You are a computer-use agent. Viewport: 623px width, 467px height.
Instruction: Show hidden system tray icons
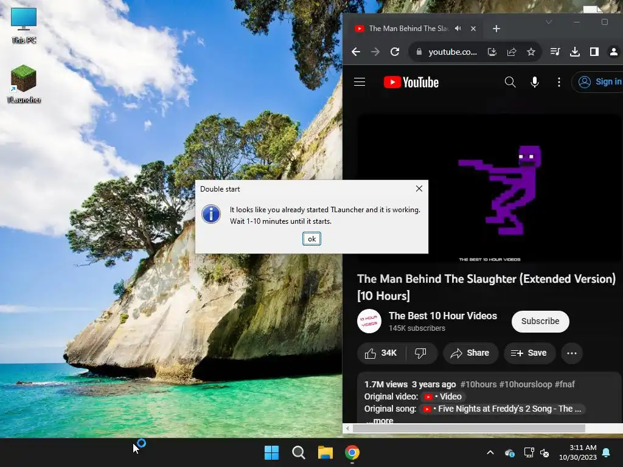click(490, 452)
